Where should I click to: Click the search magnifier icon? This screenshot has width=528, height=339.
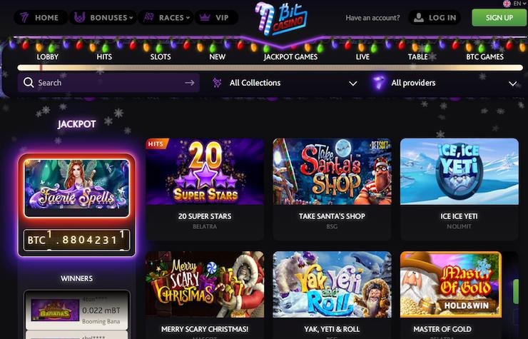pyautogui.click(x=29, y=83)
